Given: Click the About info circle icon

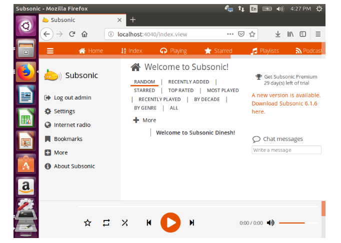Looking at the screenshot, I should click(47, 166).
